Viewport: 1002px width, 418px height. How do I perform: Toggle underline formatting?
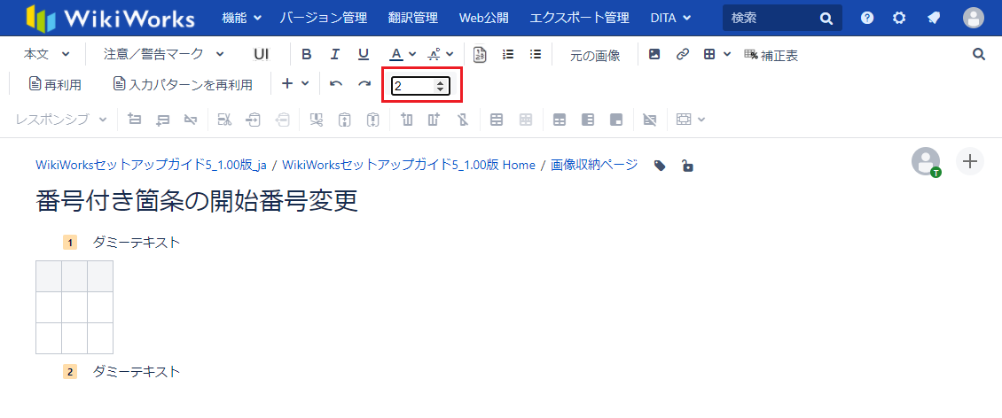[364, 55]
